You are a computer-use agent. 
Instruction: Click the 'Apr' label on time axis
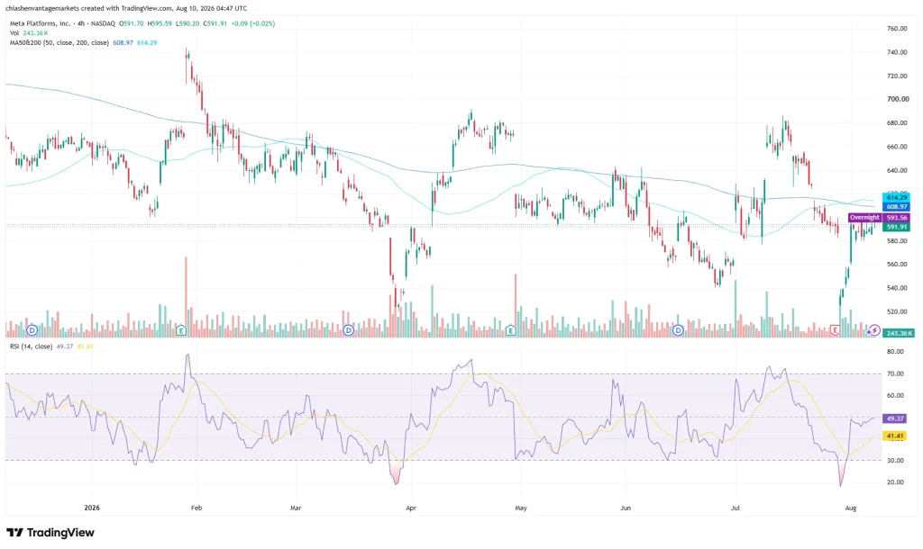tap(411, 508)
